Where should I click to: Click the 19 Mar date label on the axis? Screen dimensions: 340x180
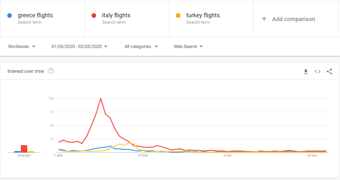tap(143, 155)
